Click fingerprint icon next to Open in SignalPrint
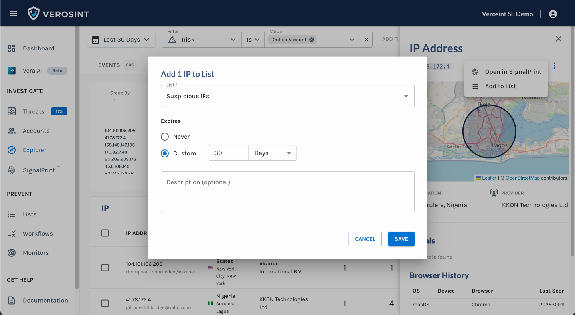The image size is (575, 315). (475, 72)
